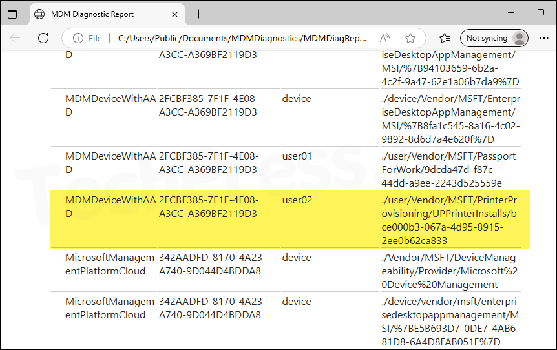Select MicrosoftManagementPlatformCloud in the DeviceManageability row
The width and height of the screenshot is (557, 350).
click(110, 265)
